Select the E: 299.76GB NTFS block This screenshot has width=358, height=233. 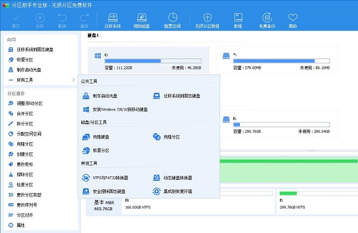317,201
